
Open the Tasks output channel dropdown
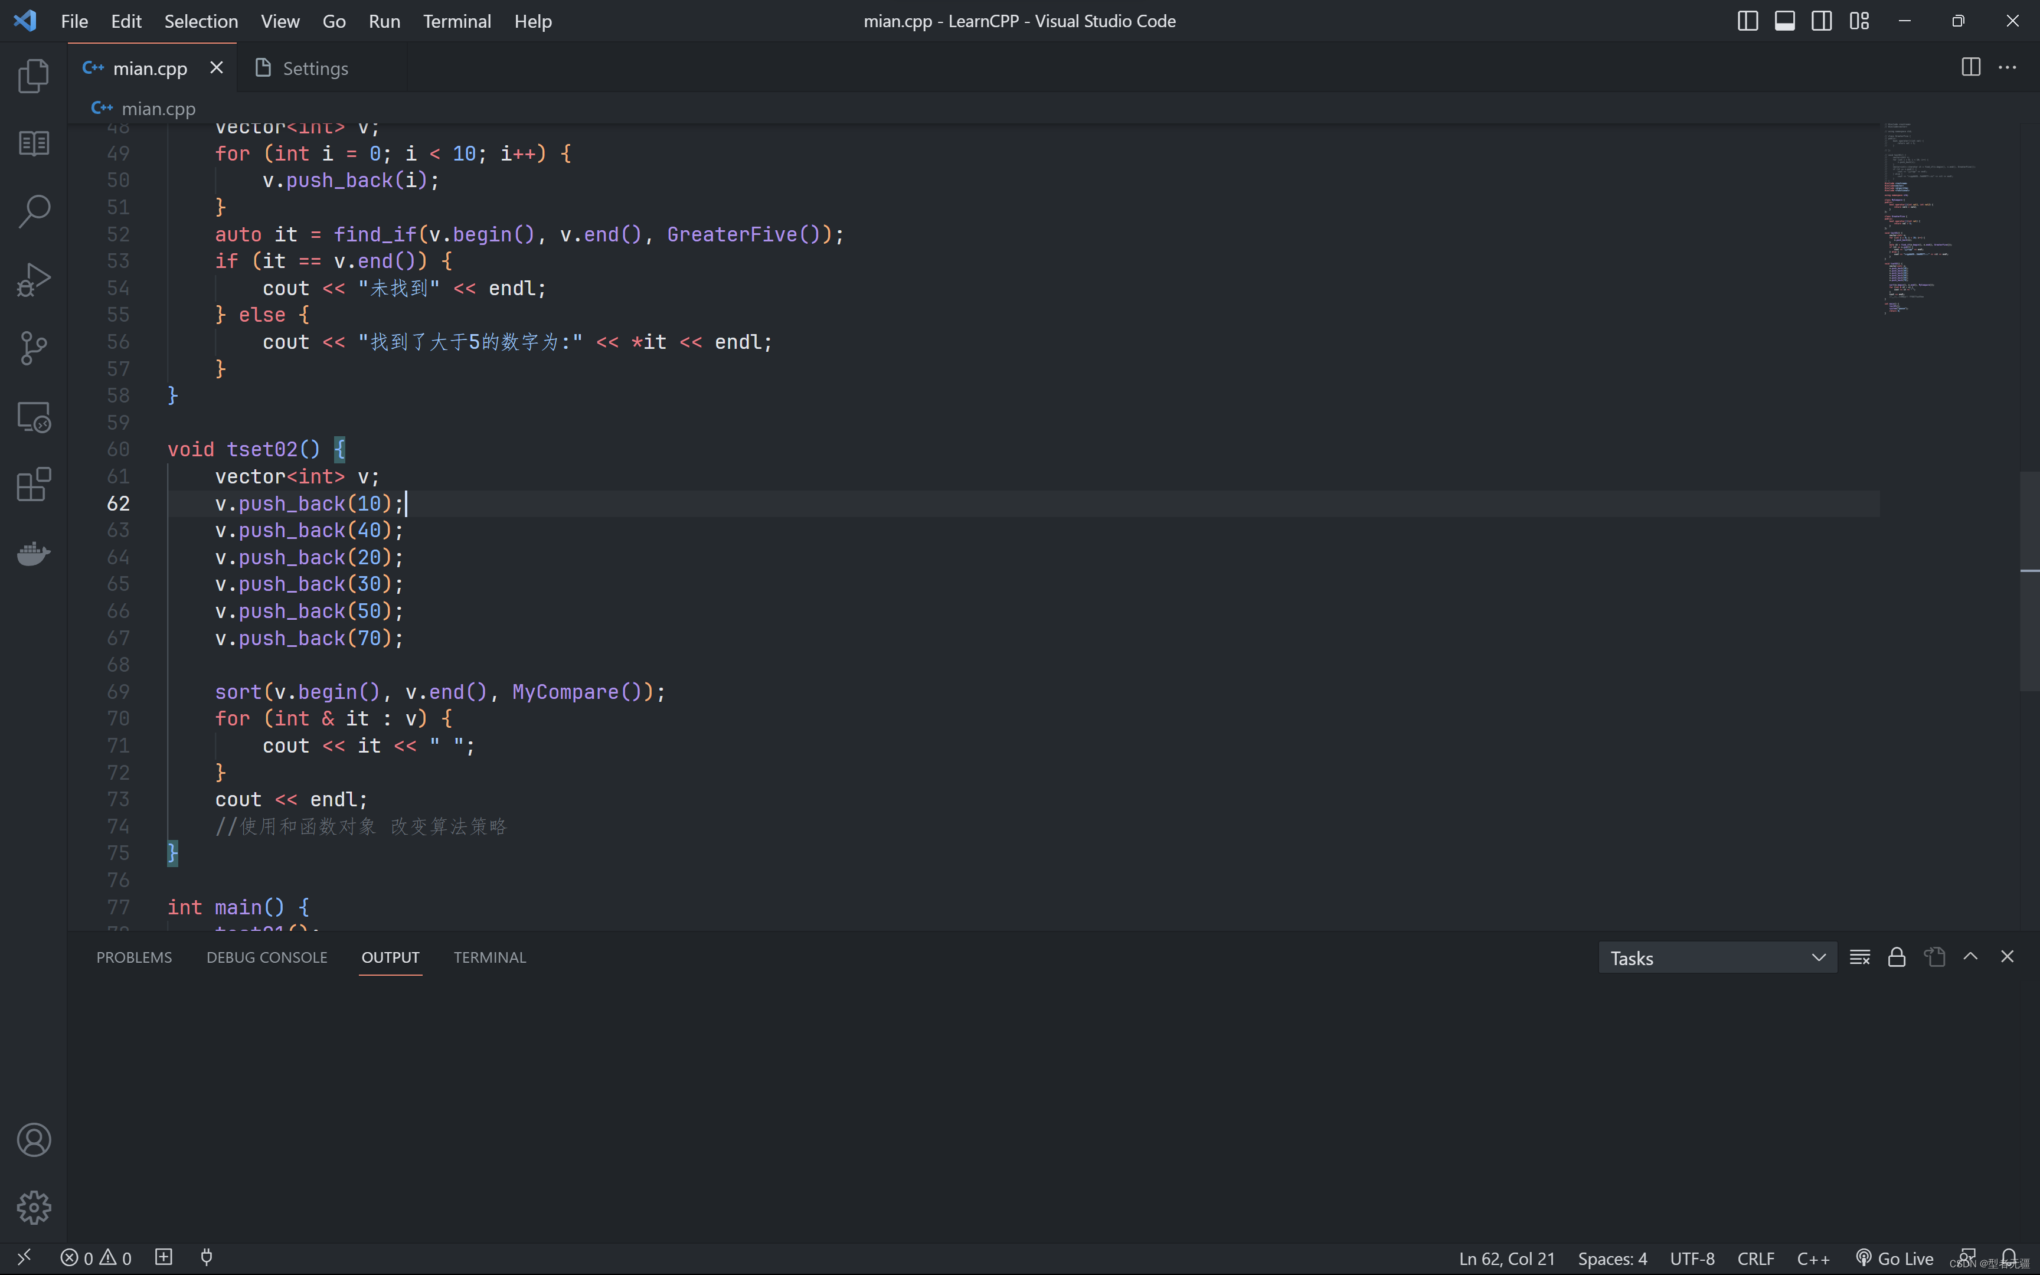(1717, 958)
